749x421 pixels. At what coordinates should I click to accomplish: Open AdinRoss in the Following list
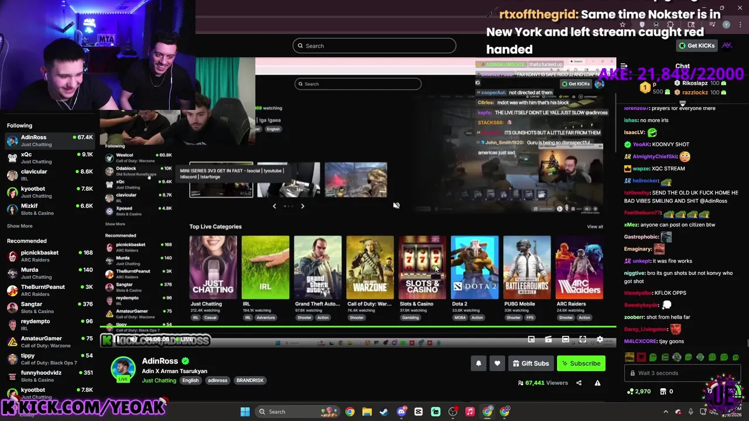coord(50,141)
